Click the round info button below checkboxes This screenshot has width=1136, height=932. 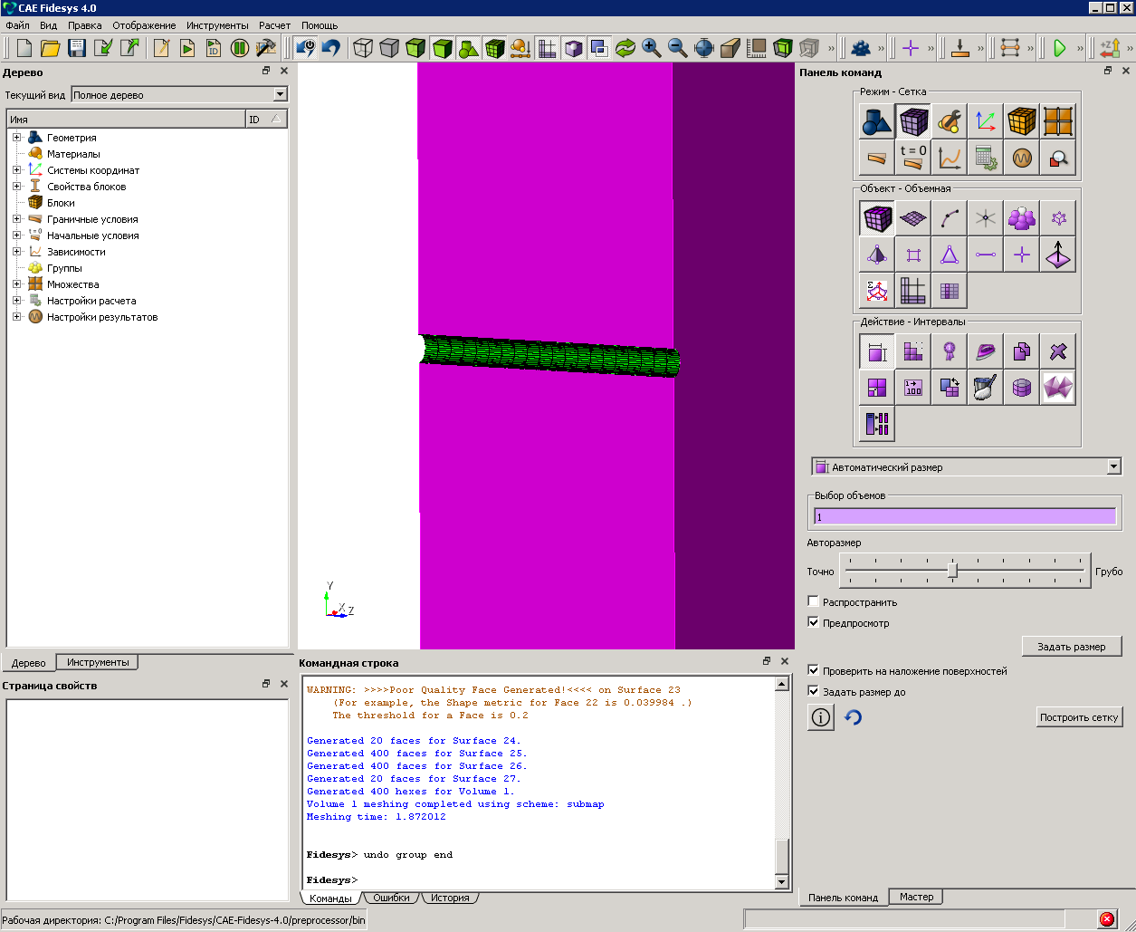(821, 717)
